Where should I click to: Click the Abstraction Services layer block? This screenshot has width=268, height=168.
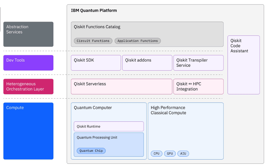(28, 34)
